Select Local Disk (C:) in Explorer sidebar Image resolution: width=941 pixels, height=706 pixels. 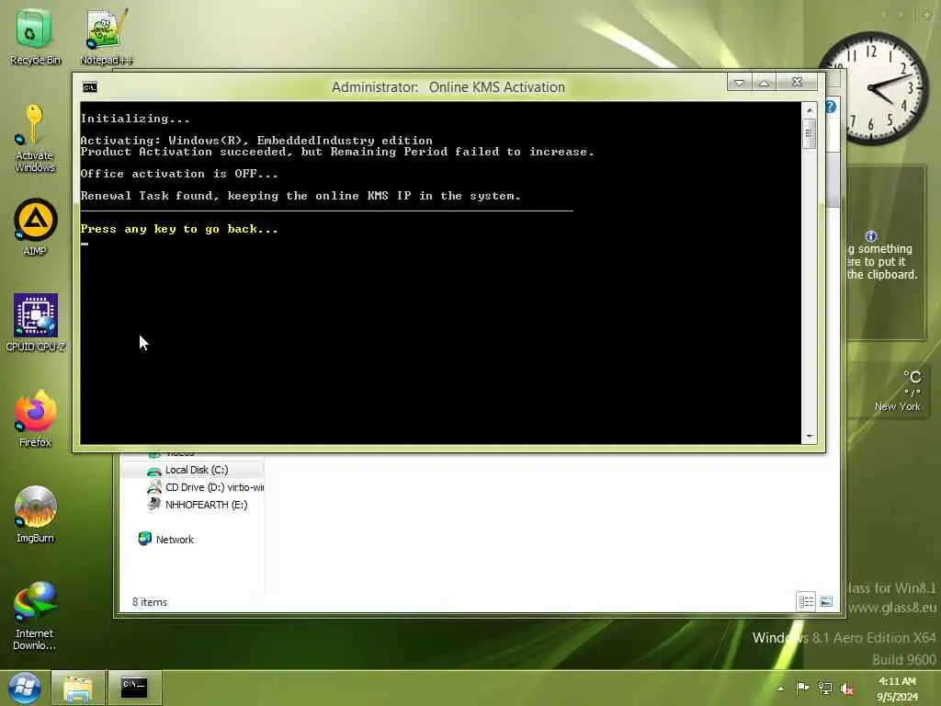click(x=192, y=470)
